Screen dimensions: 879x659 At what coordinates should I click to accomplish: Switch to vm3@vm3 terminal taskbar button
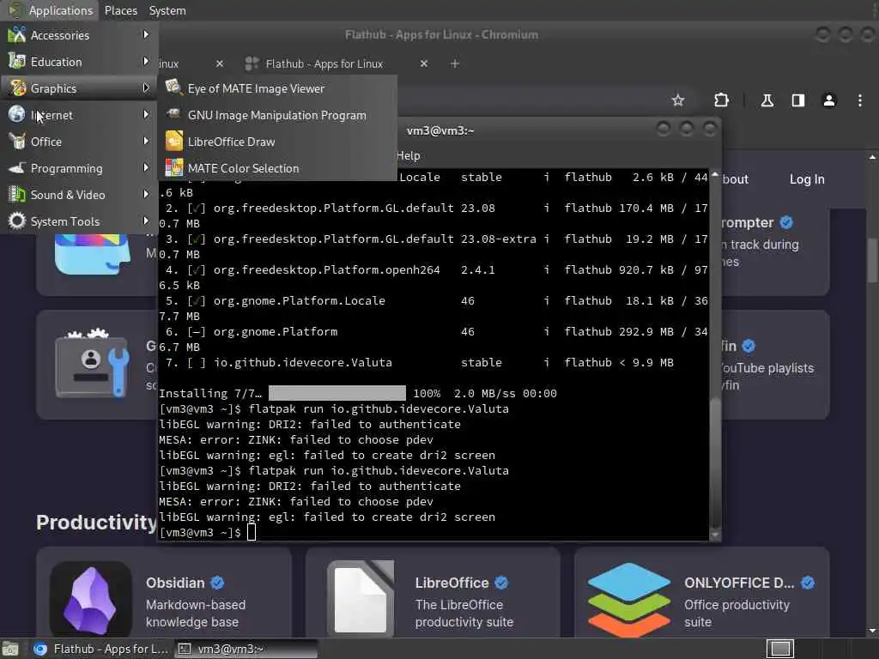[246, 649]
